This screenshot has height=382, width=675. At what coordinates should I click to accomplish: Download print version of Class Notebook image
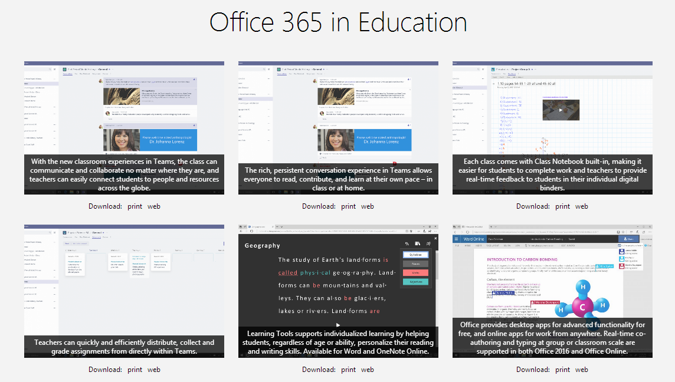click(562, 206)
